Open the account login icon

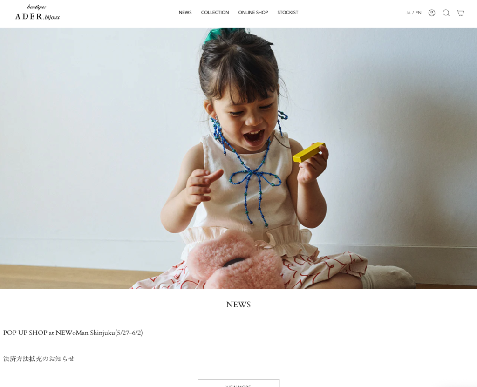431,13
